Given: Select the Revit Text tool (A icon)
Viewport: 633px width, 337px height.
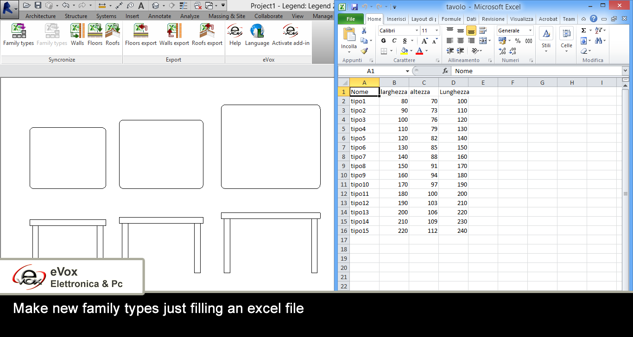Looking at the screenshot, I should (x=141, y=6).
